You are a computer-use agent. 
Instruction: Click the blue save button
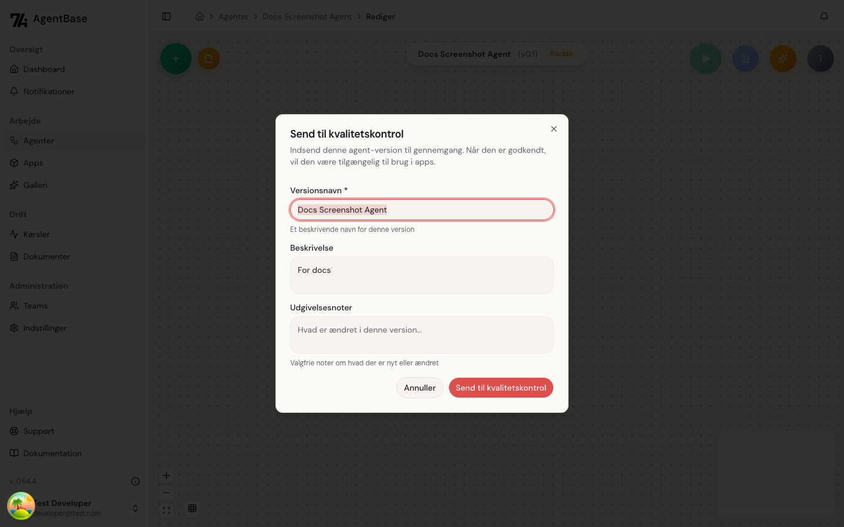[746, 59]
